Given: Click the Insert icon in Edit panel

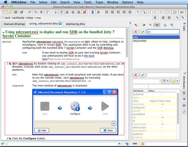Looking at the screenshot, I should point(150,25).
